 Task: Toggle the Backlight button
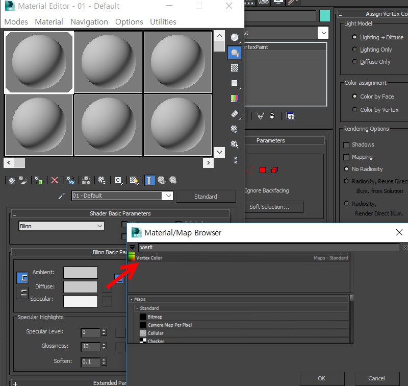tap(235, 53)
